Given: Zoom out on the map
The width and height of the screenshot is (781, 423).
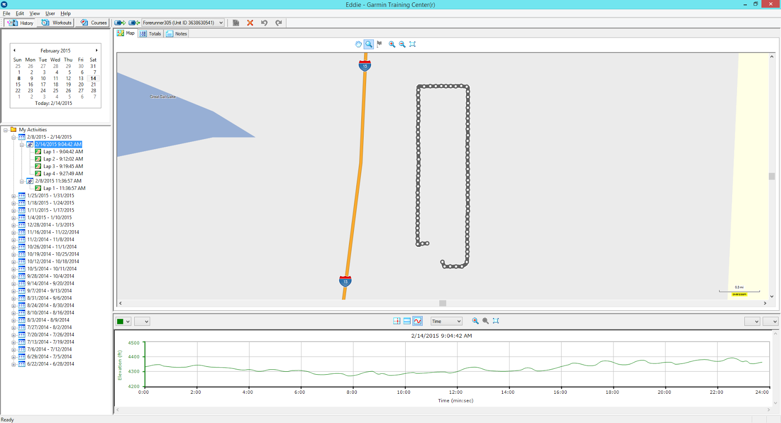Looking at the screenshot, I should [402, 44].
